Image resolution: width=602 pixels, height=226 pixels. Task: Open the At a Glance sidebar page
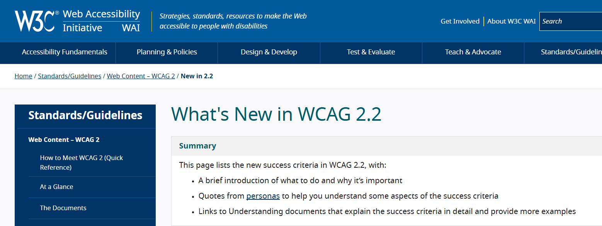[x=56, y=187]
